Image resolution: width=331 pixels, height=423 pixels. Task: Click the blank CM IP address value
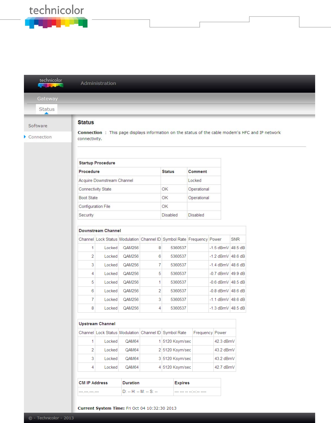click(89, 392)
